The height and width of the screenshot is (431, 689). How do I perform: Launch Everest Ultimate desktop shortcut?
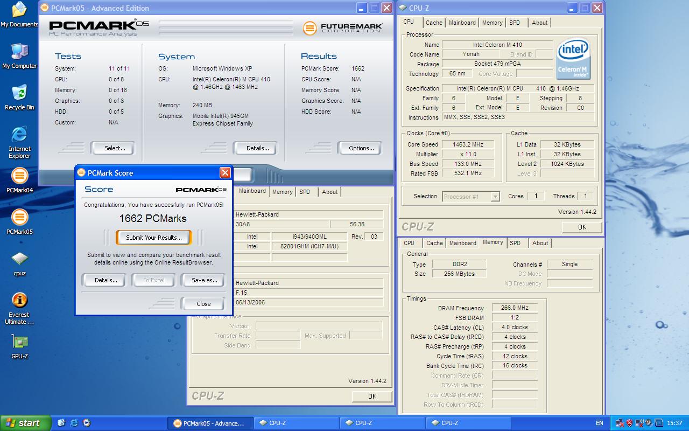tap(19, 309)
